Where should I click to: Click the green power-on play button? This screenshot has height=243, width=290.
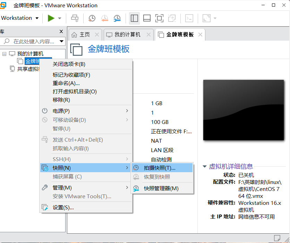coord(51,18)
